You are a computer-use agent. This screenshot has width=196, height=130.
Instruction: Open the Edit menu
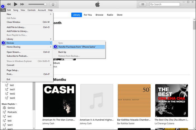9,10
